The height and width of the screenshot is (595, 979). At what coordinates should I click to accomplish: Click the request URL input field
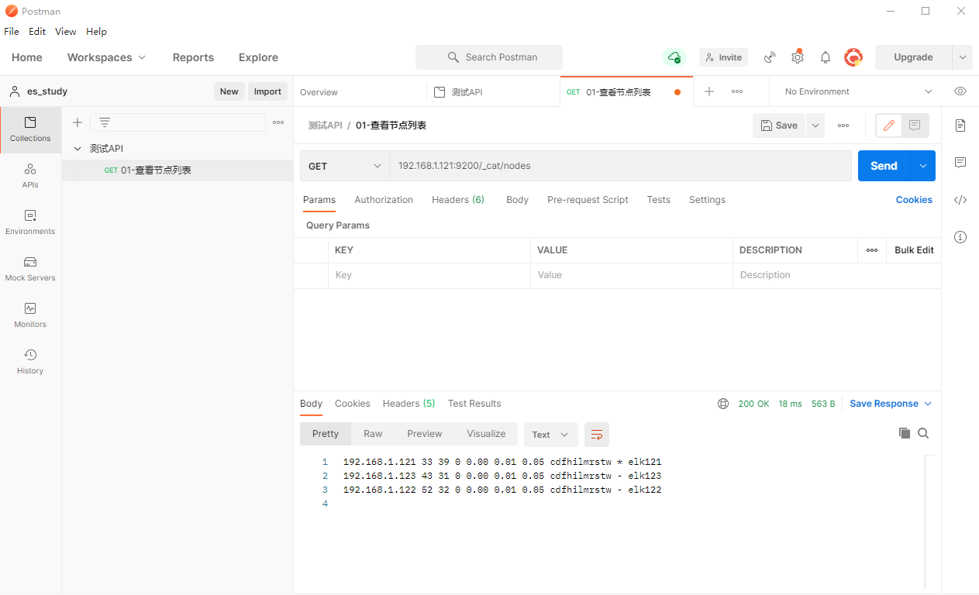(620, 166)
